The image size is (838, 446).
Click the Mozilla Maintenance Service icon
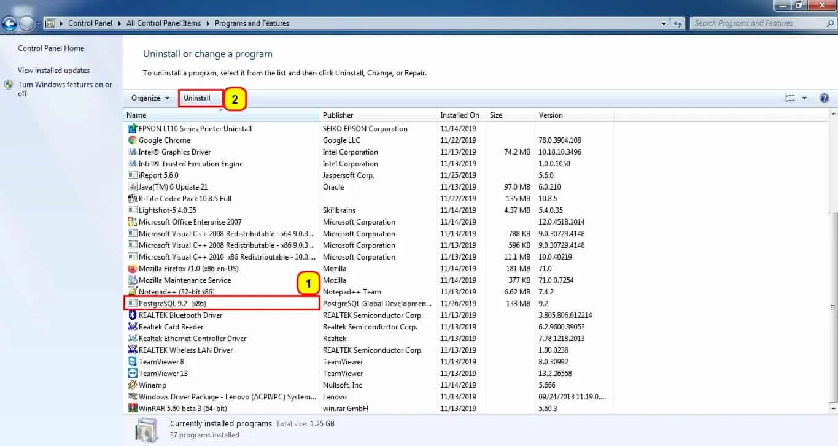tap(132, 280)
